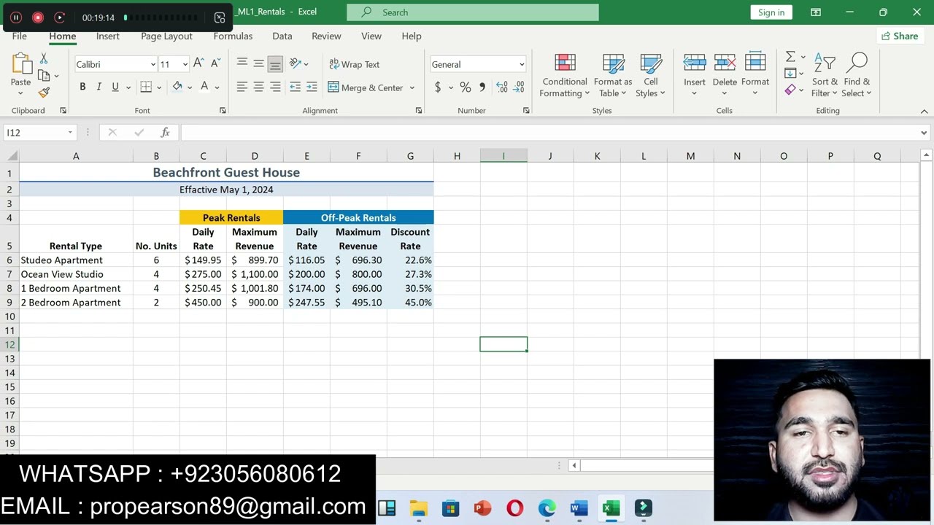Select the Format Painter brush
The image size is (934, 525).
pos(44,93)
